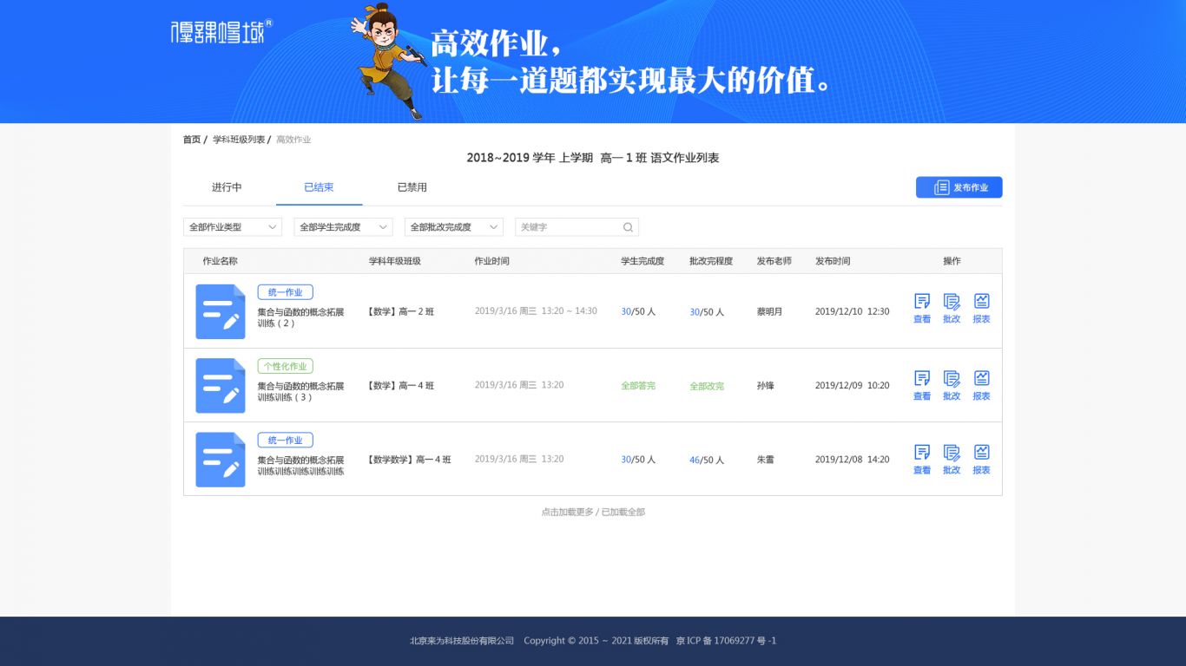Click the search magnifier icon in keyword box
This screenshot has height=666, width=1186.
[x=628, y=227]
